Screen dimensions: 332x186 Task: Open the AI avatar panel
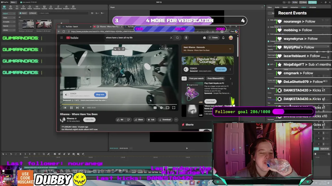click(73, 7)
